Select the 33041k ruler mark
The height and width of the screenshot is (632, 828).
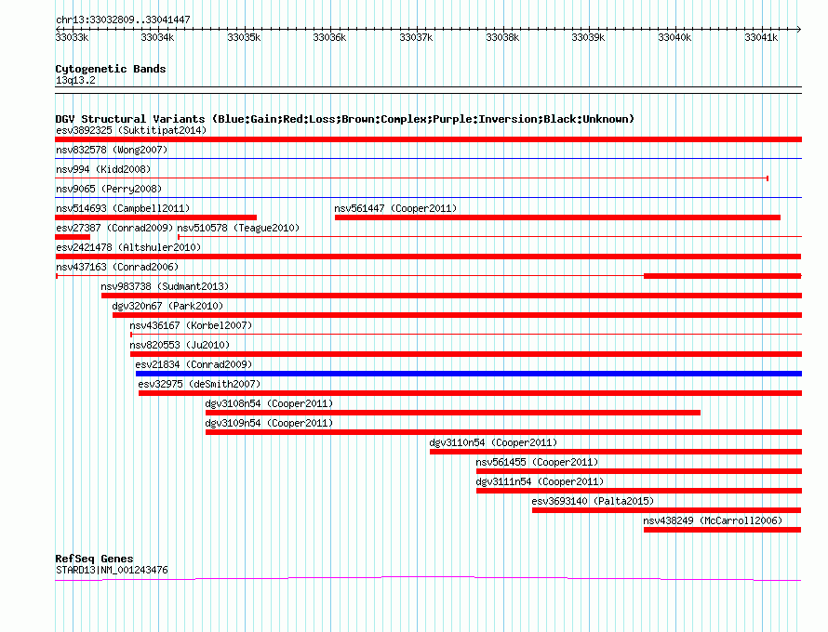761,37
